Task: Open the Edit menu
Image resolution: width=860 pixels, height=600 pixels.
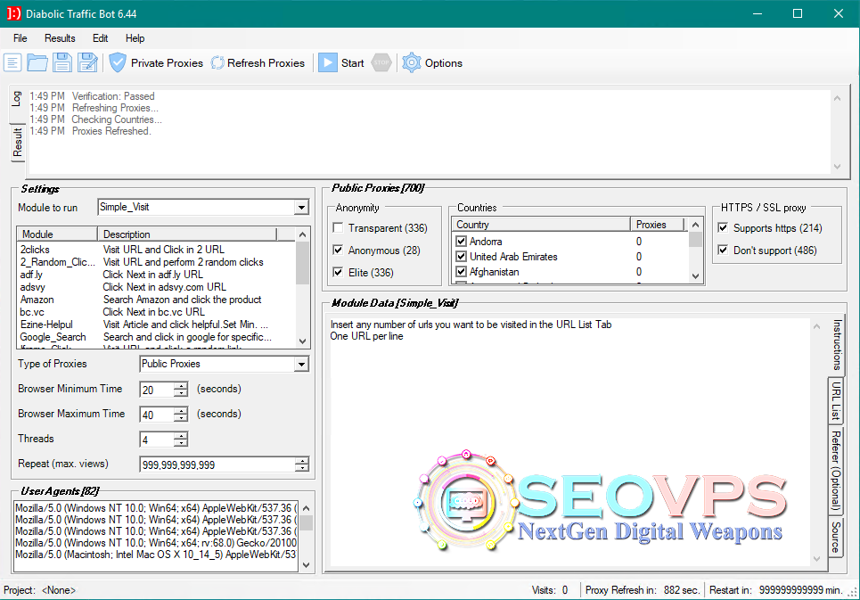Action: pyautogui.click(x=101, y=38)
